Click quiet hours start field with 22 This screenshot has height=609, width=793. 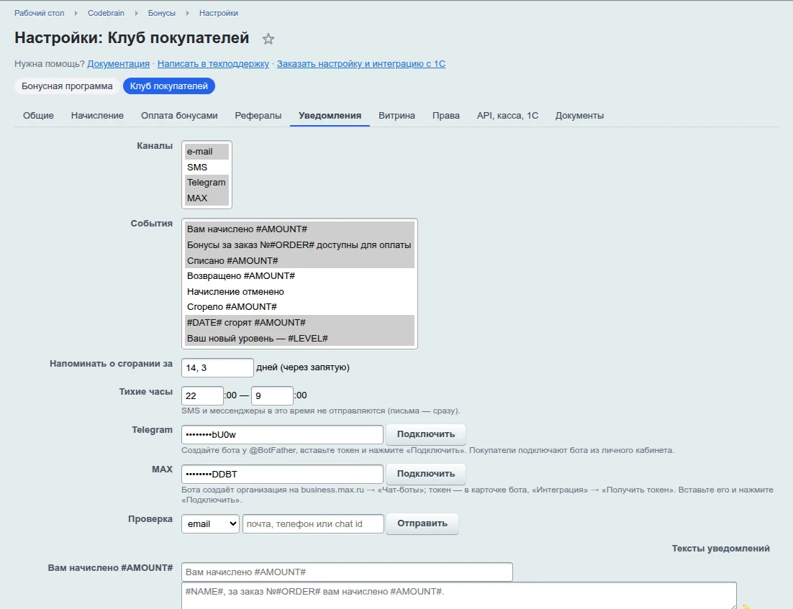pos(202,395)
